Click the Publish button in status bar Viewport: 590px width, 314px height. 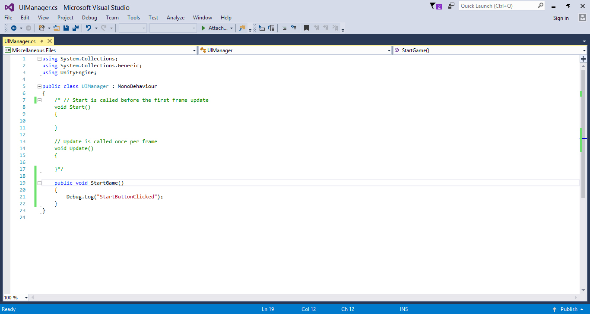pyautogui.click(x=568, y=309)
